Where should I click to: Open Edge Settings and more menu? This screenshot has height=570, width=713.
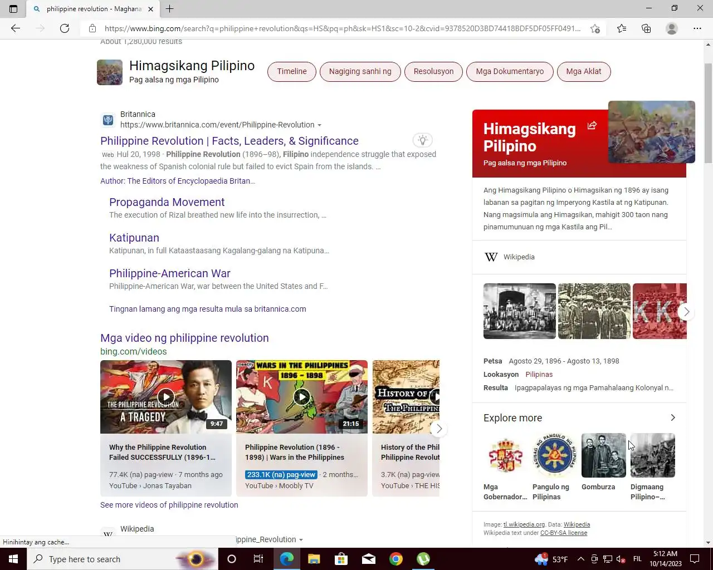coord(697,28)
